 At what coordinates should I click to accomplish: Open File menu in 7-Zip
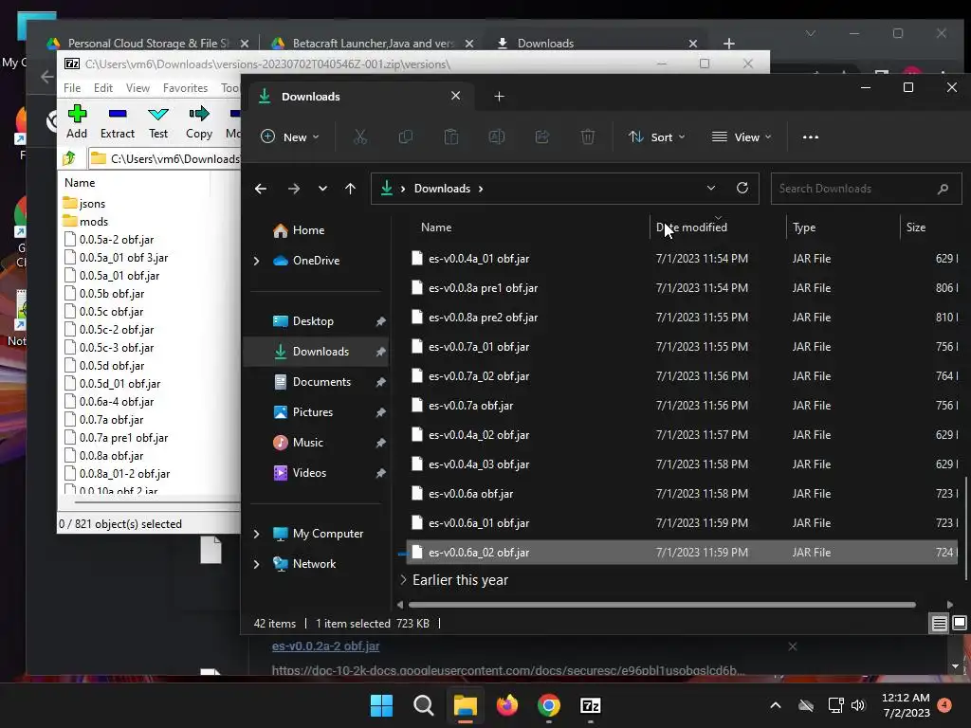click(72, 88)
